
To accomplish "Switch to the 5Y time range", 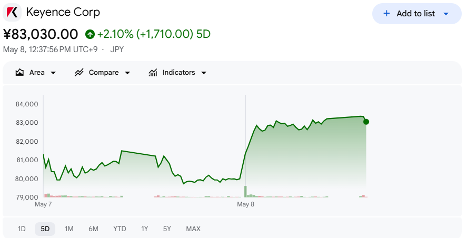I will (167, 229).
